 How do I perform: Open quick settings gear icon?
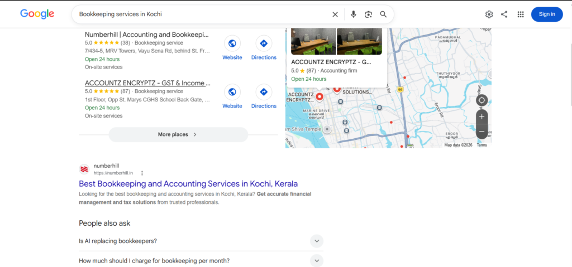point(489,14)
